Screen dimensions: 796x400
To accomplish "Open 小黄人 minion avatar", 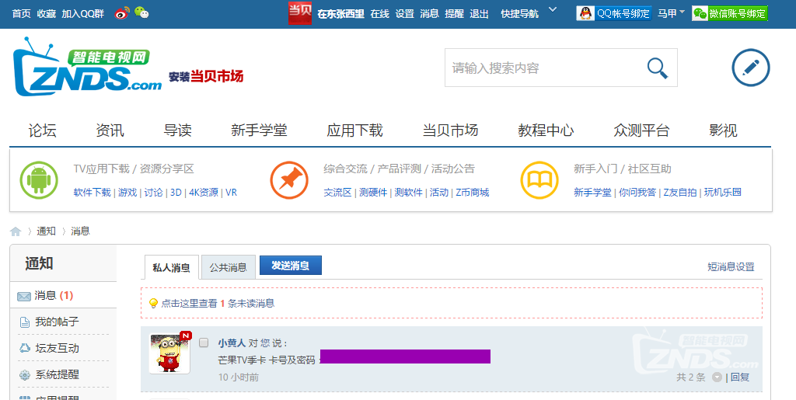I will (169, 353).
